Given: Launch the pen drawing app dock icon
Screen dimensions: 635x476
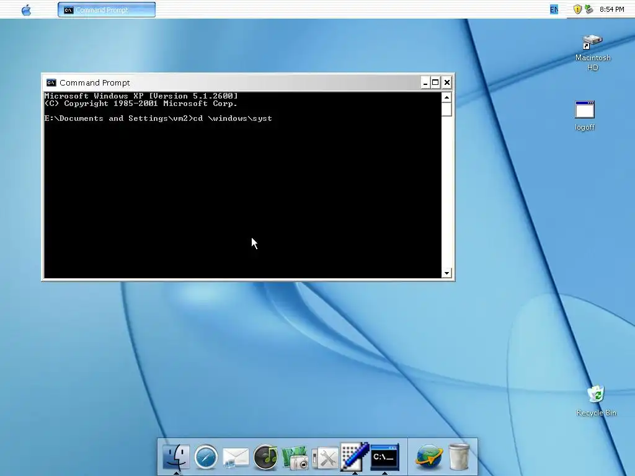Looking at the screenshot, I should tap(355, 457).
